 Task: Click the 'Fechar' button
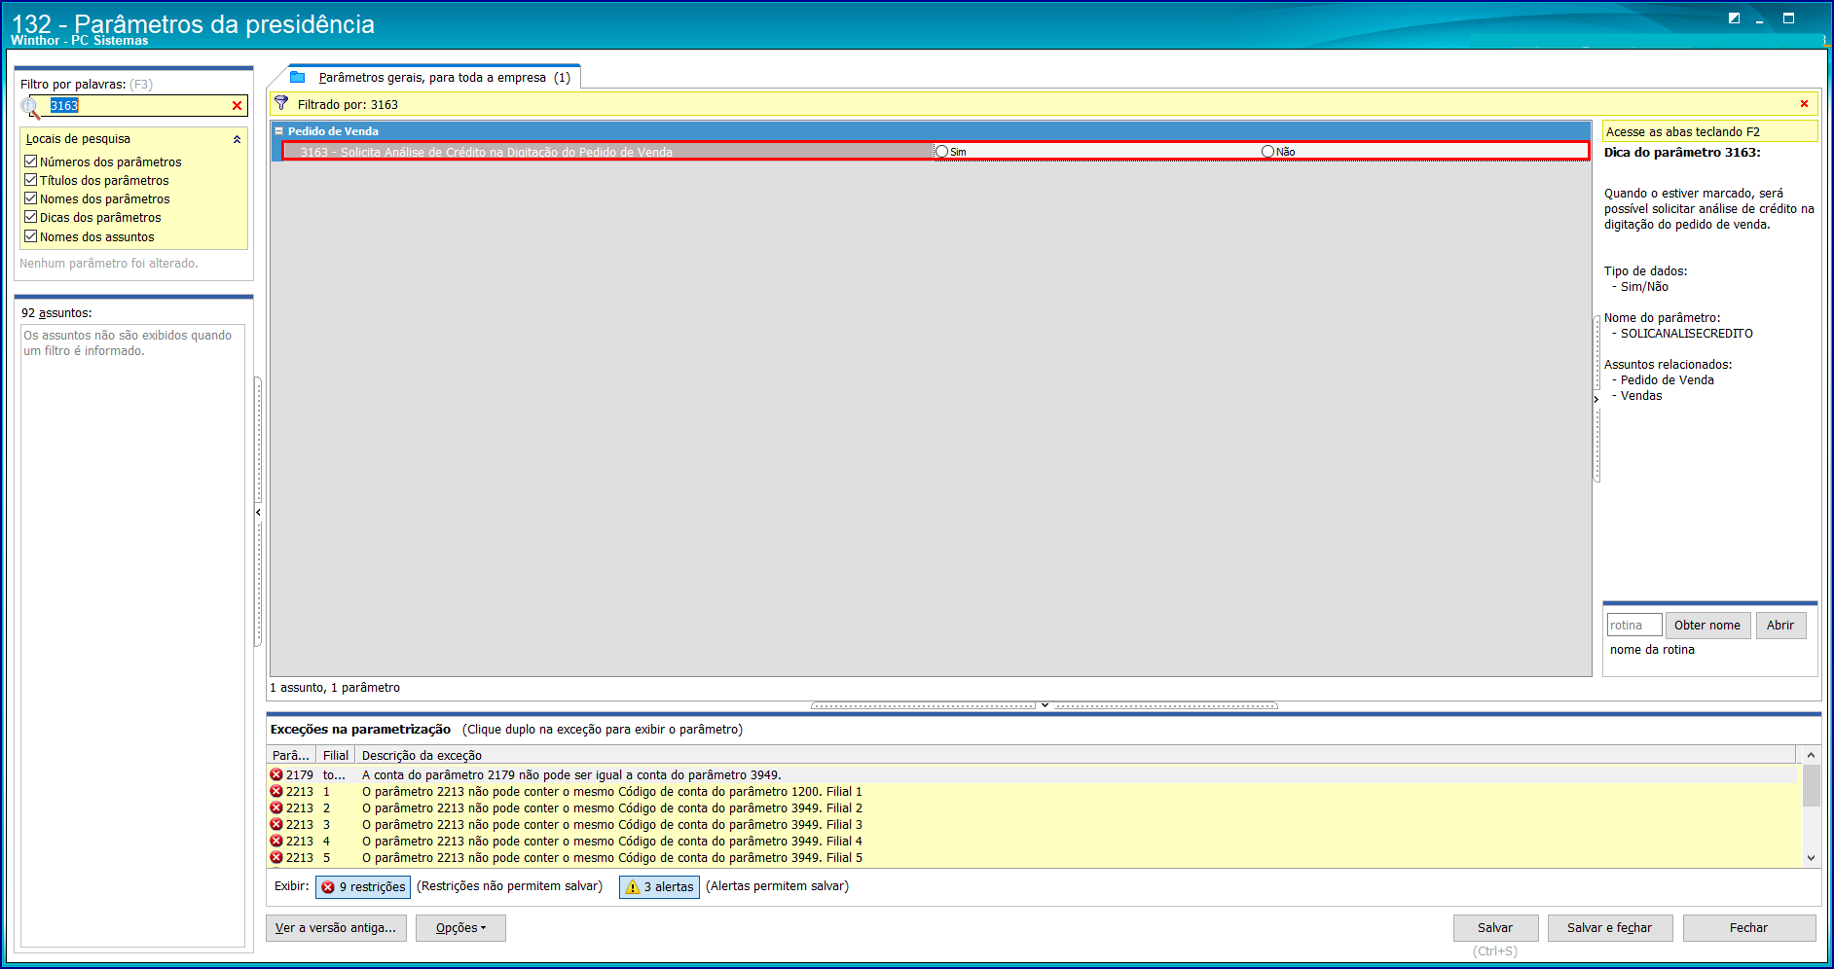(x=1748, y=928)
